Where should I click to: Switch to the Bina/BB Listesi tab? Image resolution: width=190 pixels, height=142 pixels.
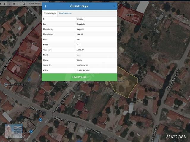point(65,13)
